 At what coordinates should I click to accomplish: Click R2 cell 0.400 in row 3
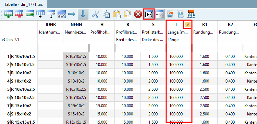pos(230,73)
